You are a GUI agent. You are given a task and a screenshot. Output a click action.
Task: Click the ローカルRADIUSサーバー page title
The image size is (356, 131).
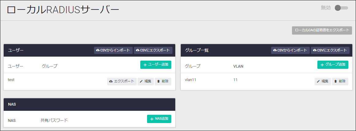[x=63, y=10]
